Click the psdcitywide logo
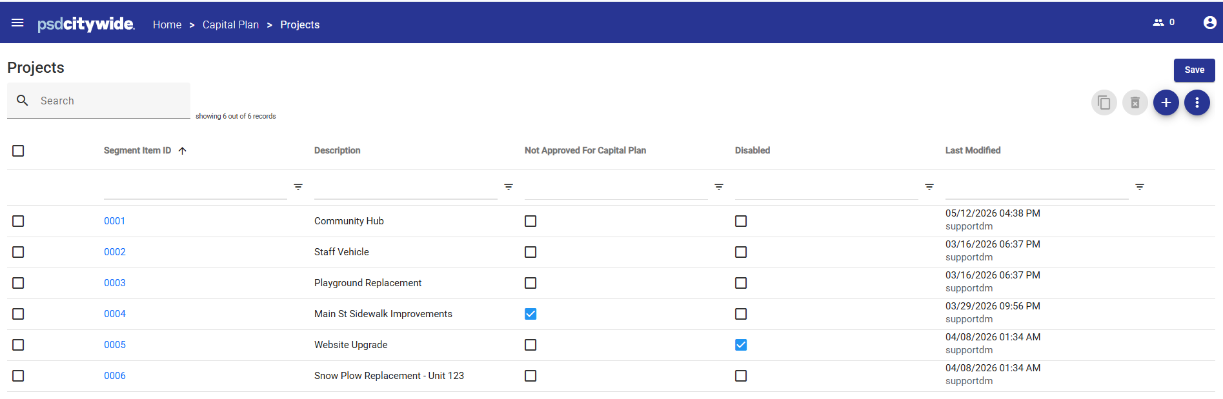1223x399 pixels. (86, 24)
